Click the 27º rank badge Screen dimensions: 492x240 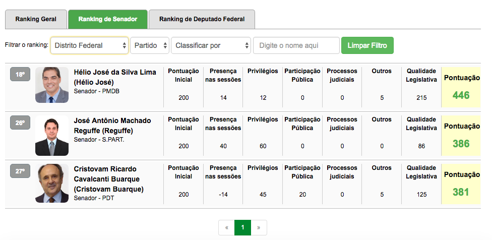pos(20,171)
